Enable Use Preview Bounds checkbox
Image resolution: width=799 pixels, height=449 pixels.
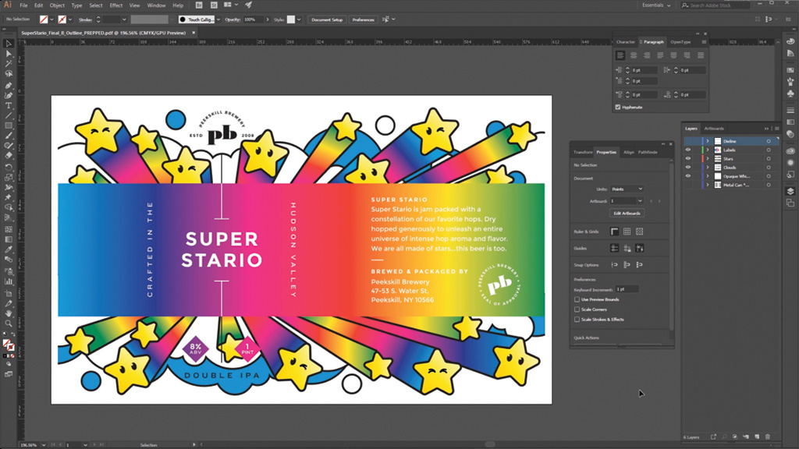pyautogui.click(x=577, y=299)
